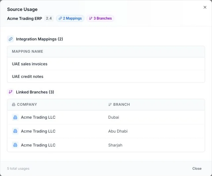Click Acme Trading LLC in the Dubai row
Image resolution: width=212 pixels, height=176 pixels.
tap(38, 117)
